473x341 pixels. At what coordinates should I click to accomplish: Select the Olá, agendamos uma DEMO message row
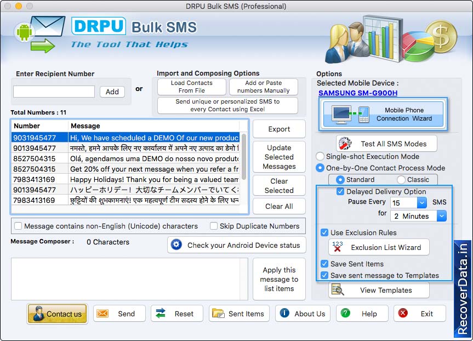point(126,158)
